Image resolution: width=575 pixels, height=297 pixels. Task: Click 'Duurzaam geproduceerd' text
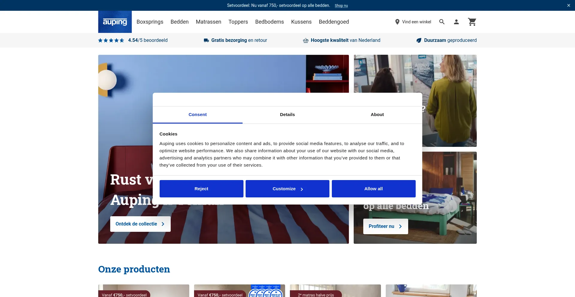(x=450, y=40)
